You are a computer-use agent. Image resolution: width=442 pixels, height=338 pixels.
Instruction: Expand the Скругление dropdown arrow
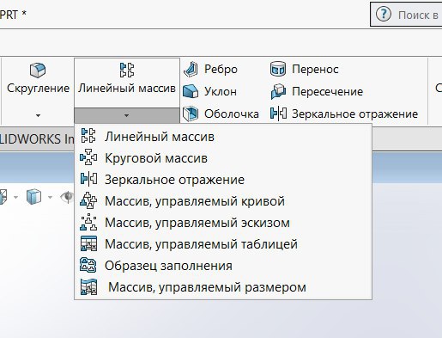[x=38, y=115]
